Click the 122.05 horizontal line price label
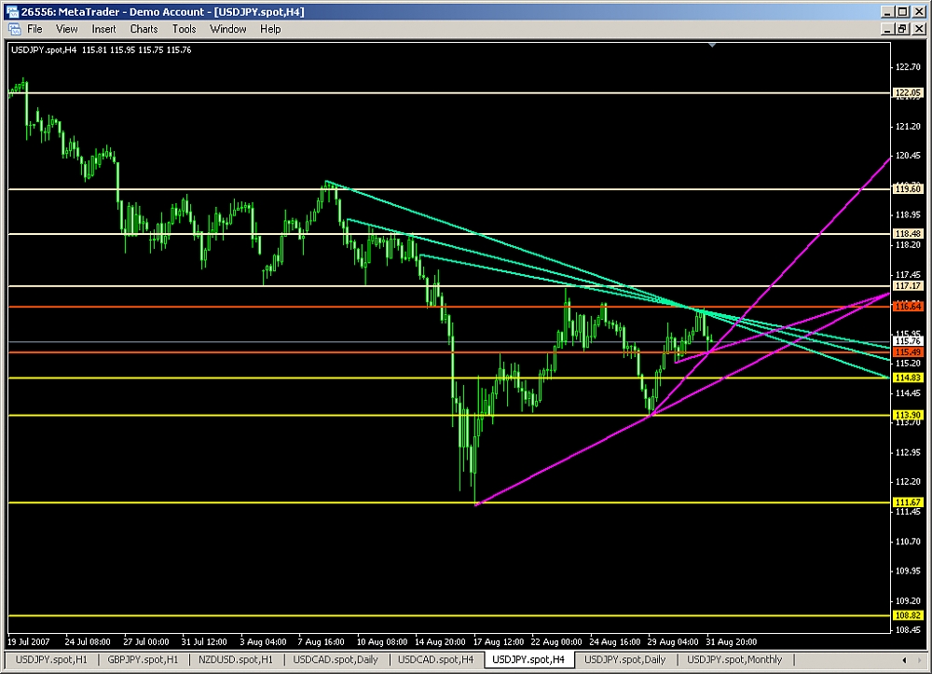The image size is (932, 674). point(908,92)
